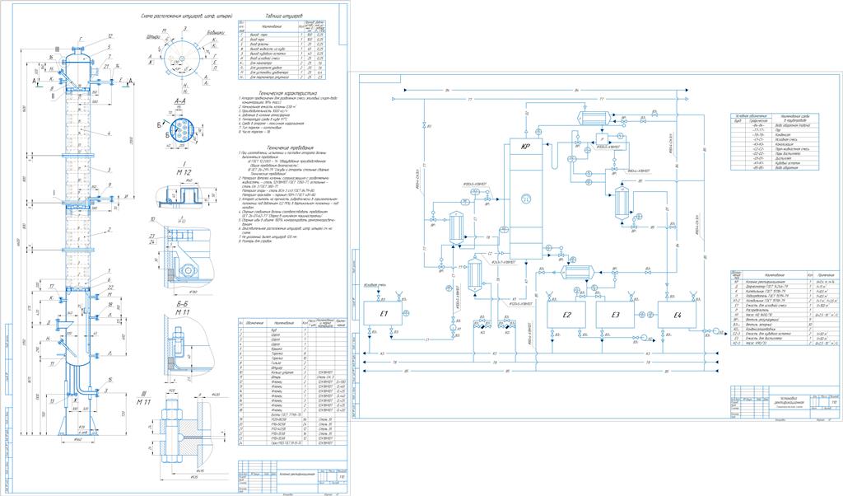The image size is (843, 496).
Task: Click tank E2 in the process scheme
Action: 566,315
